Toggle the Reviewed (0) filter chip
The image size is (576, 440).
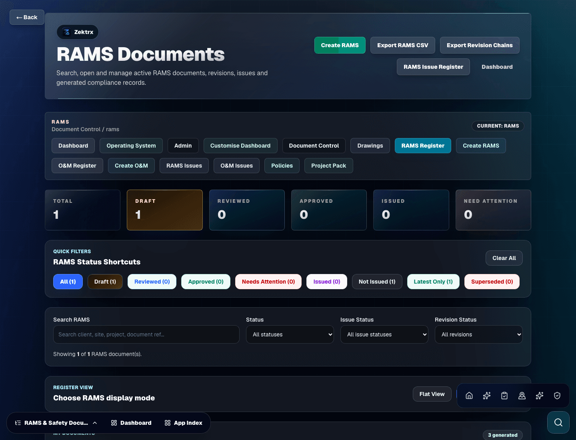tap(152, 282)
